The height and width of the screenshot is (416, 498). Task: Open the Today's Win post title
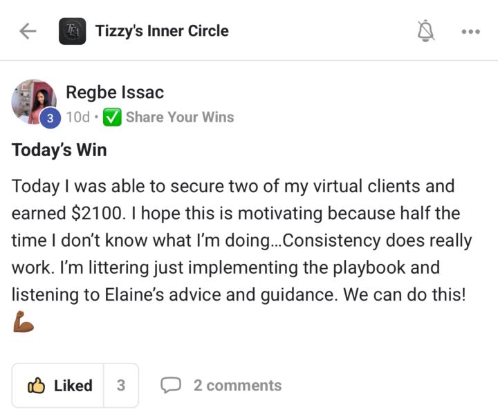[x=59, y=149]
